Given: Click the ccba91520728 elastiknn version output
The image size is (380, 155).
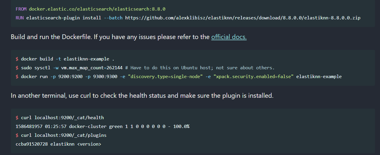Looking at the screenshot, I should pyautogui.click(x=58, y=144).
